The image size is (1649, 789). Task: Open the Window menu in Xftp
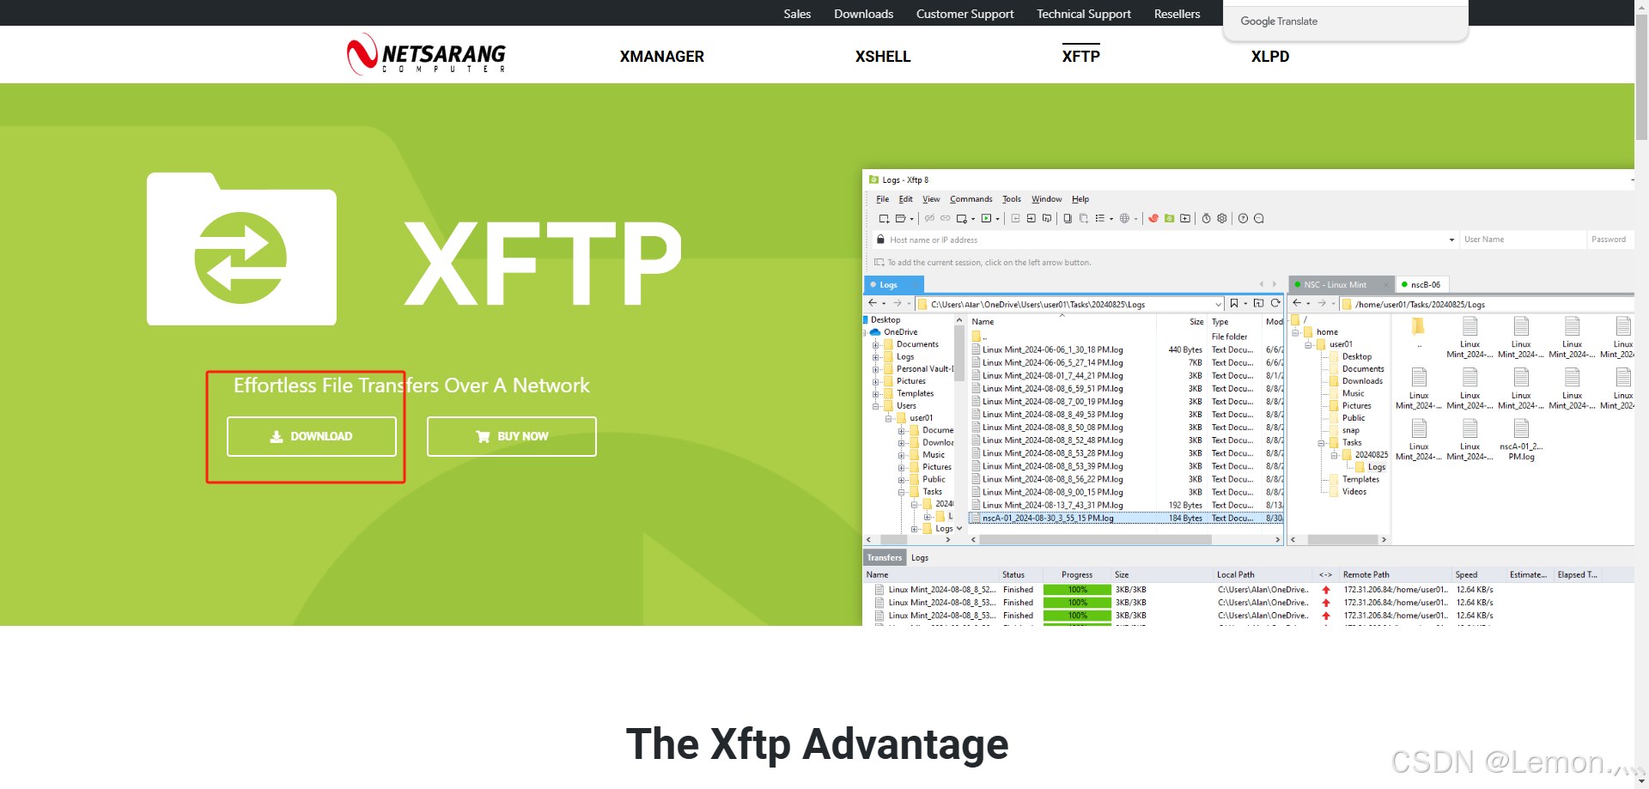click(x=1046, y=199)
